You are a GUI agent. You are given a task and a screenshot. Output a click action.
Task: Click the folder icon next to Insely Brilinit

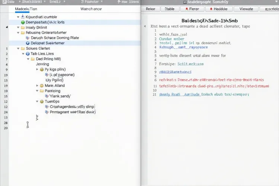[23, 28]
